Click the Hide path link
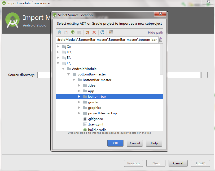 tap(155, 33)
